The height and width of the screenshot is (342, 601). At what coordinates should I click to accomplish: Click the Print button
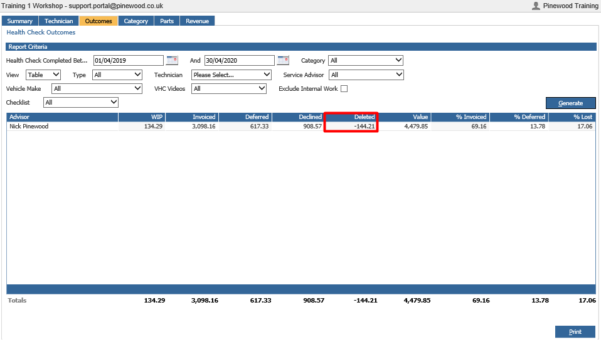pos(575,332)
